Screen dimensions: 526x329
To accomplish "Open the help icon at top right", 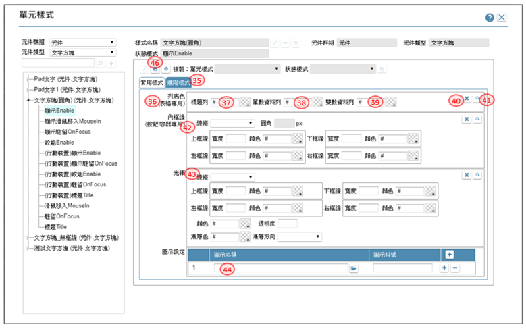I will 490,18.
